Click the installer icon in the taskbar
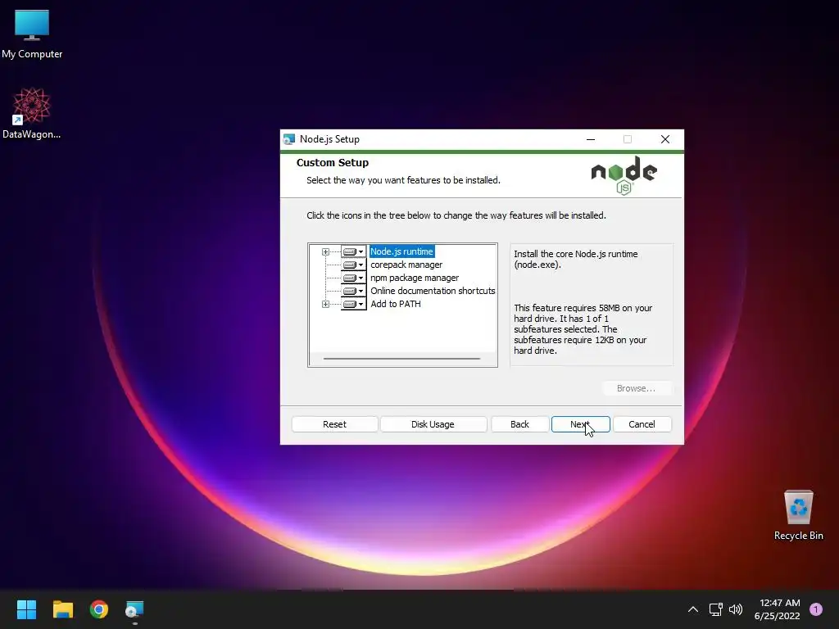The width and height of the screenshot is (839, 629). point(134,609)
